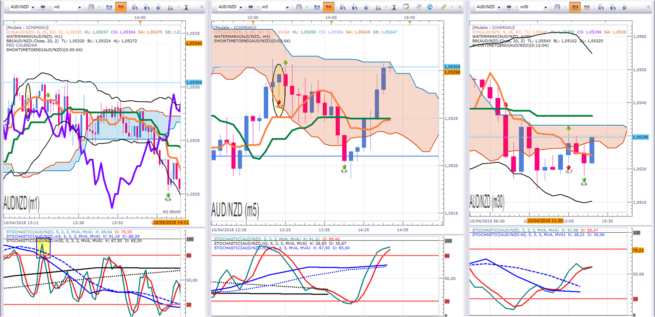Click the green vertical autoscale icon on the m1 toolbar
The image size is (655, 317).
click(x=186, y=7)
